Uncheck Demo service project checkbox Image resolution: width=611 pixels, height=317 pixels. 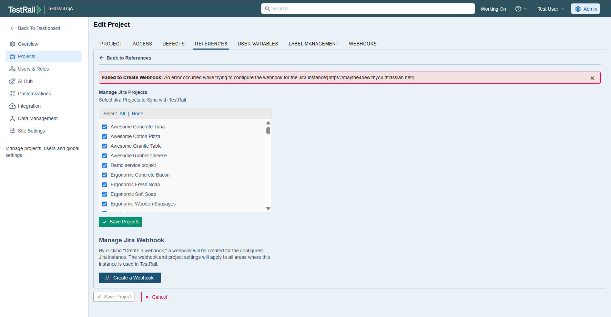click(105, 165)
